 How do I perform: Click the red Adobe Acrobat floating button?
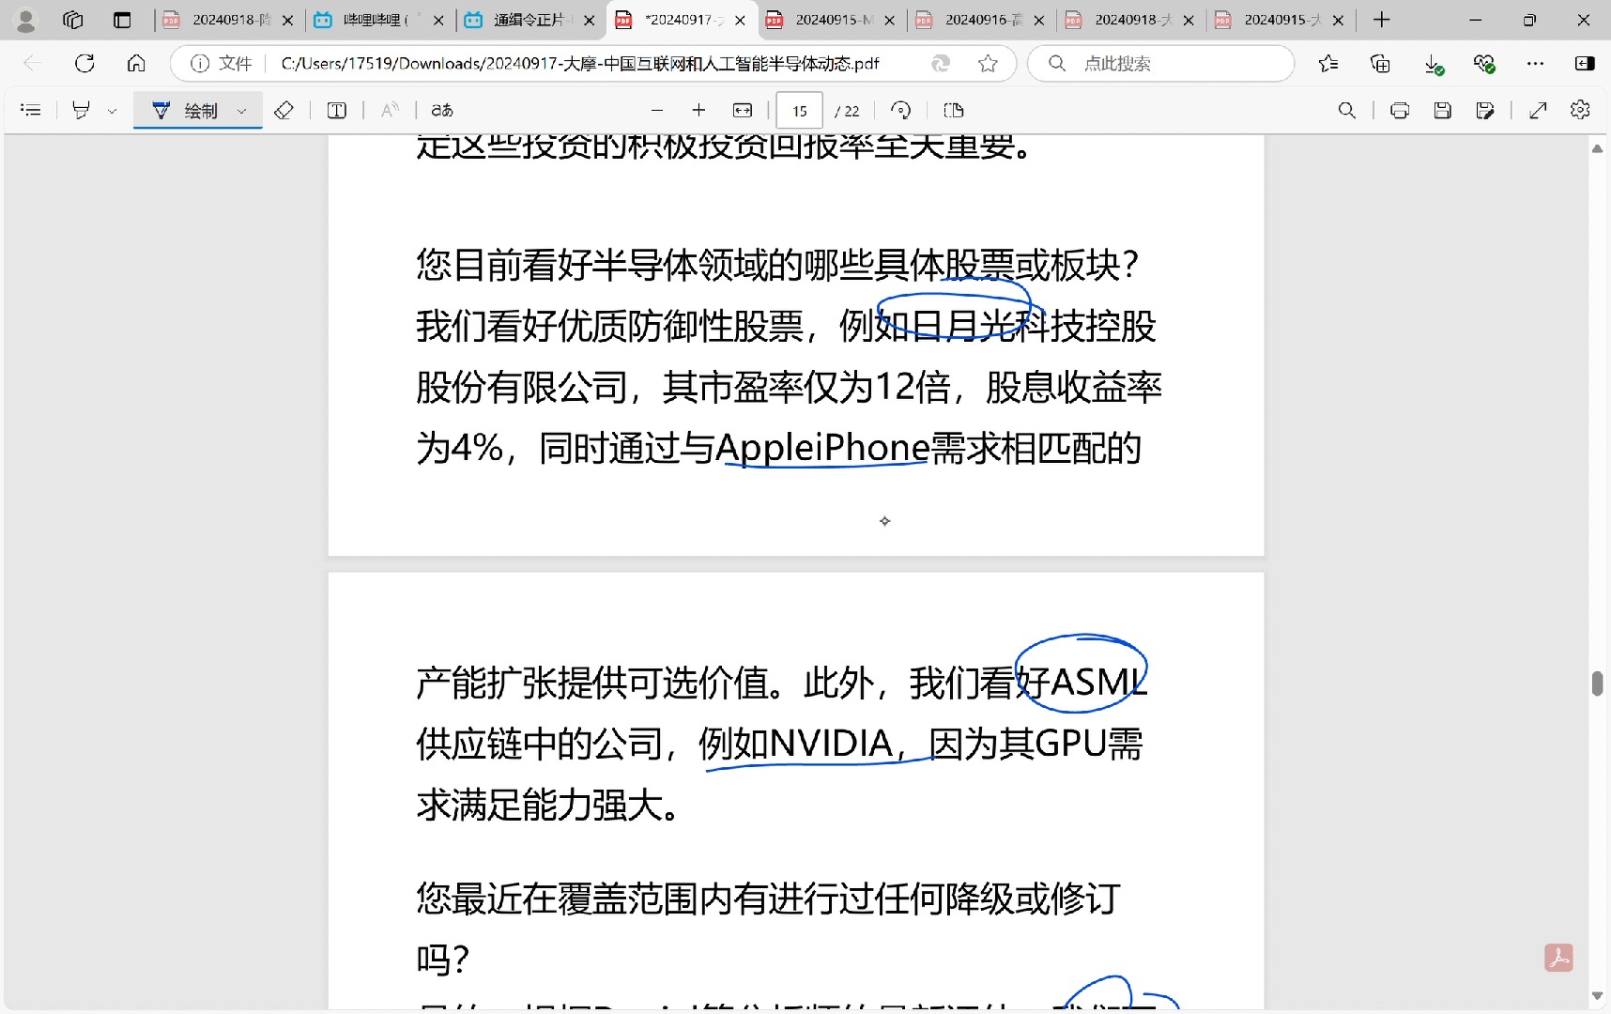1558,958
